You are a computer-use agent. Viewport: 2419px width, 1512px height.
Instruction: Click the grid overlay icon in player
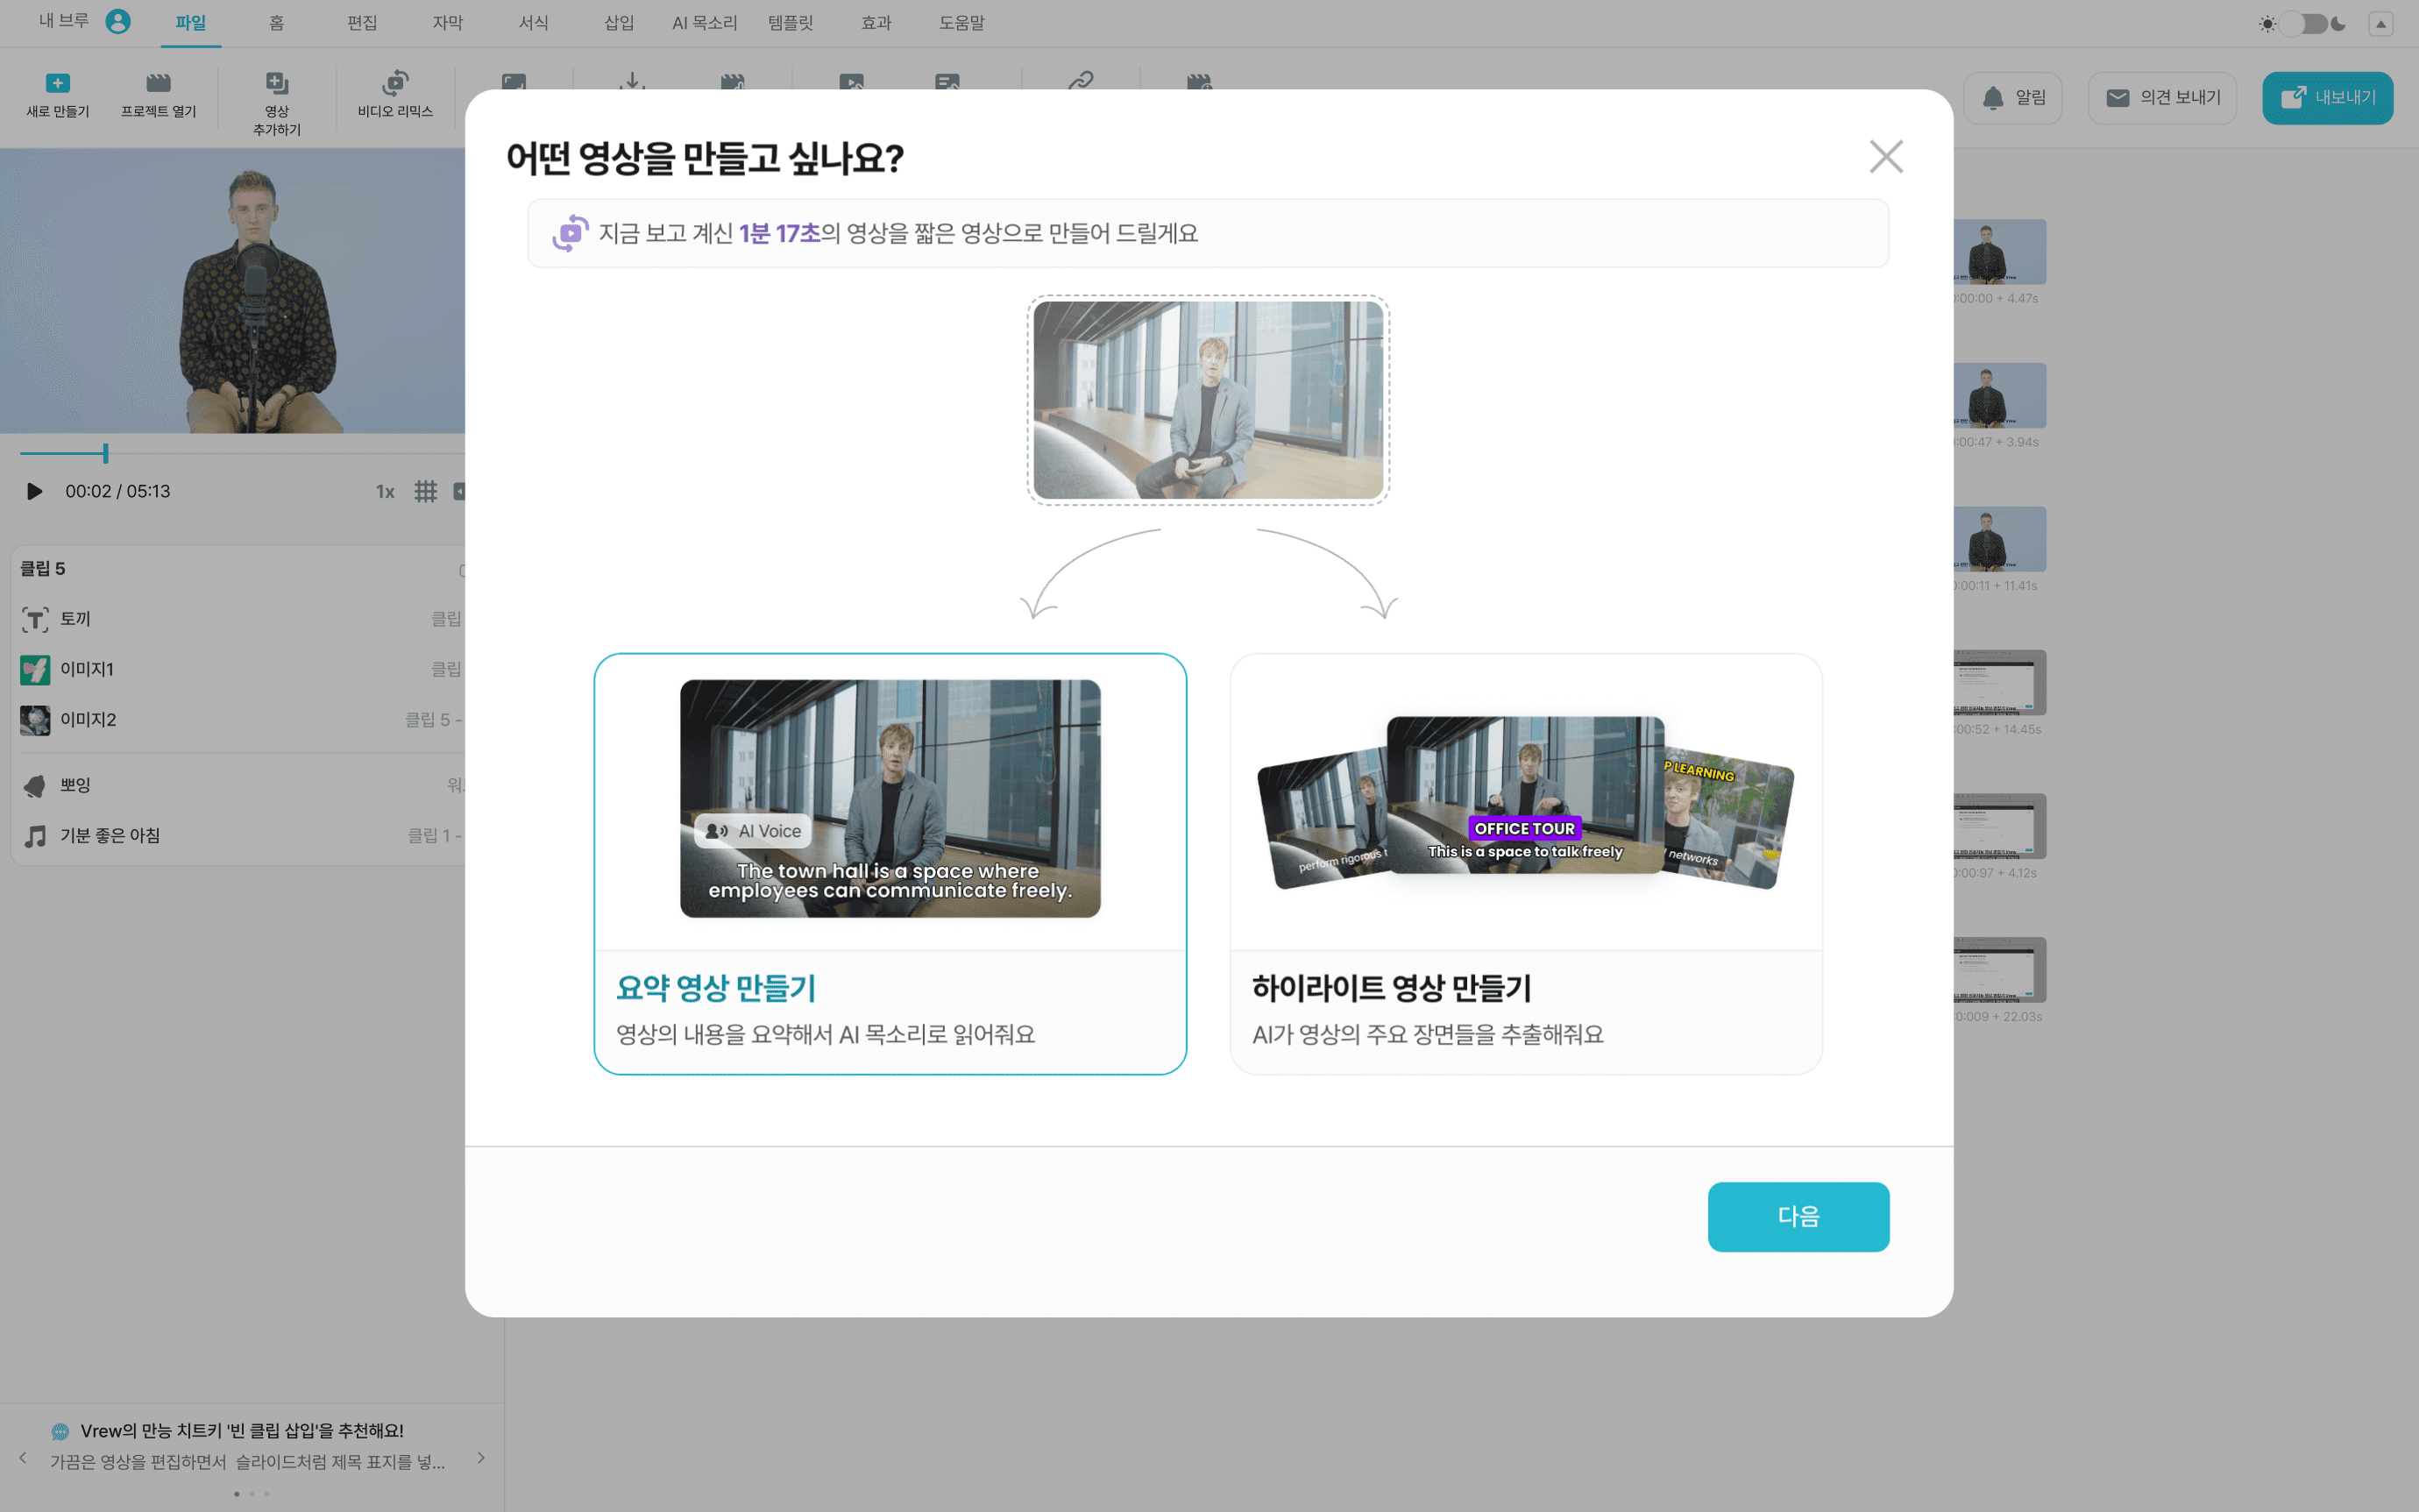tap(426, 491)
